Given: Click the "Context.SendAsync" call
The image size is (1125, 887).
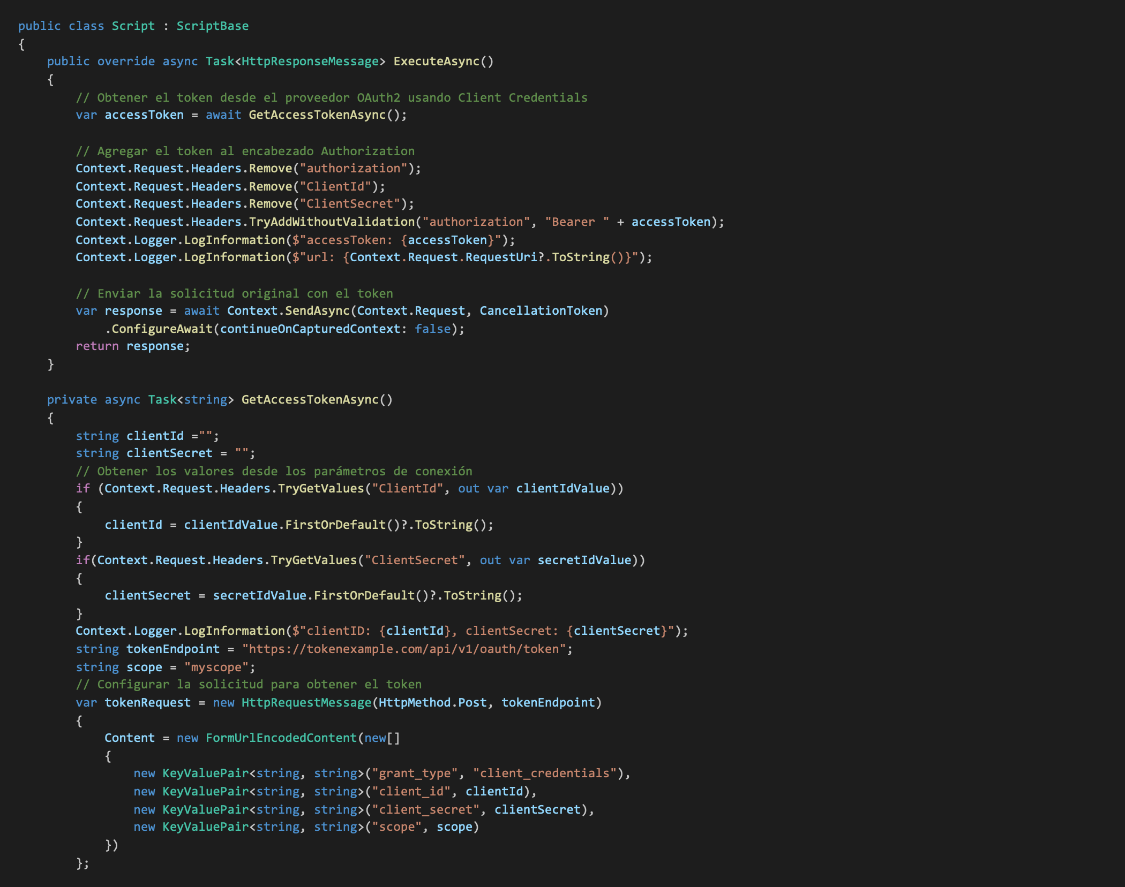Looking at the screenshot, I should coord(288,310).
